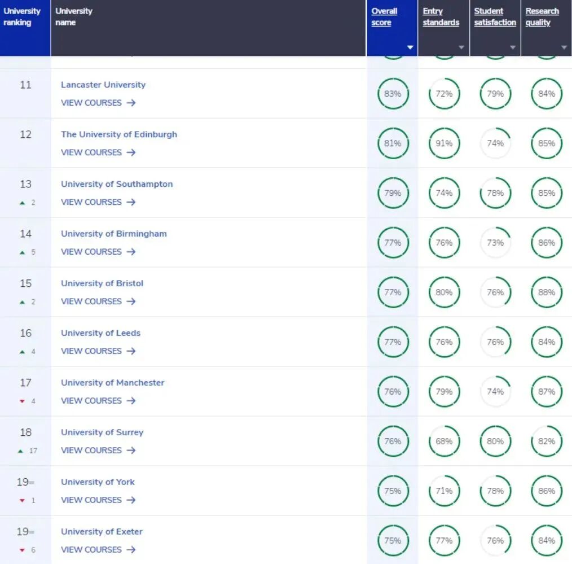Toggle sort arrow under Research quality
This screenshot has width=572, height=564.
tap(564, 47)
